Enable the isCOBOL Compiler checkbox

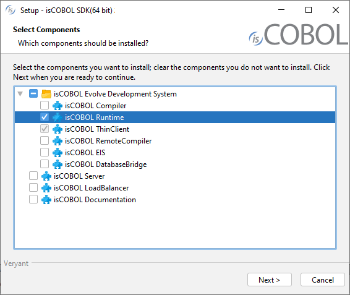point(45,105)
